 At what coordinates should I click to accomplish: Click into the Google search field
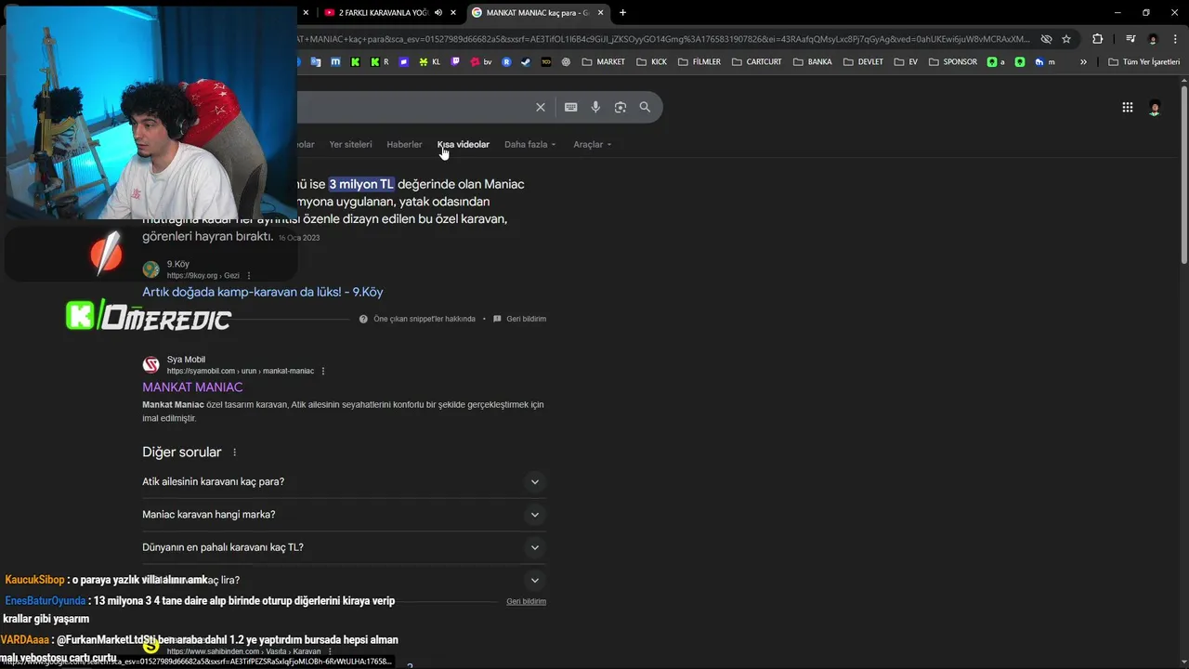click(413, 107)
